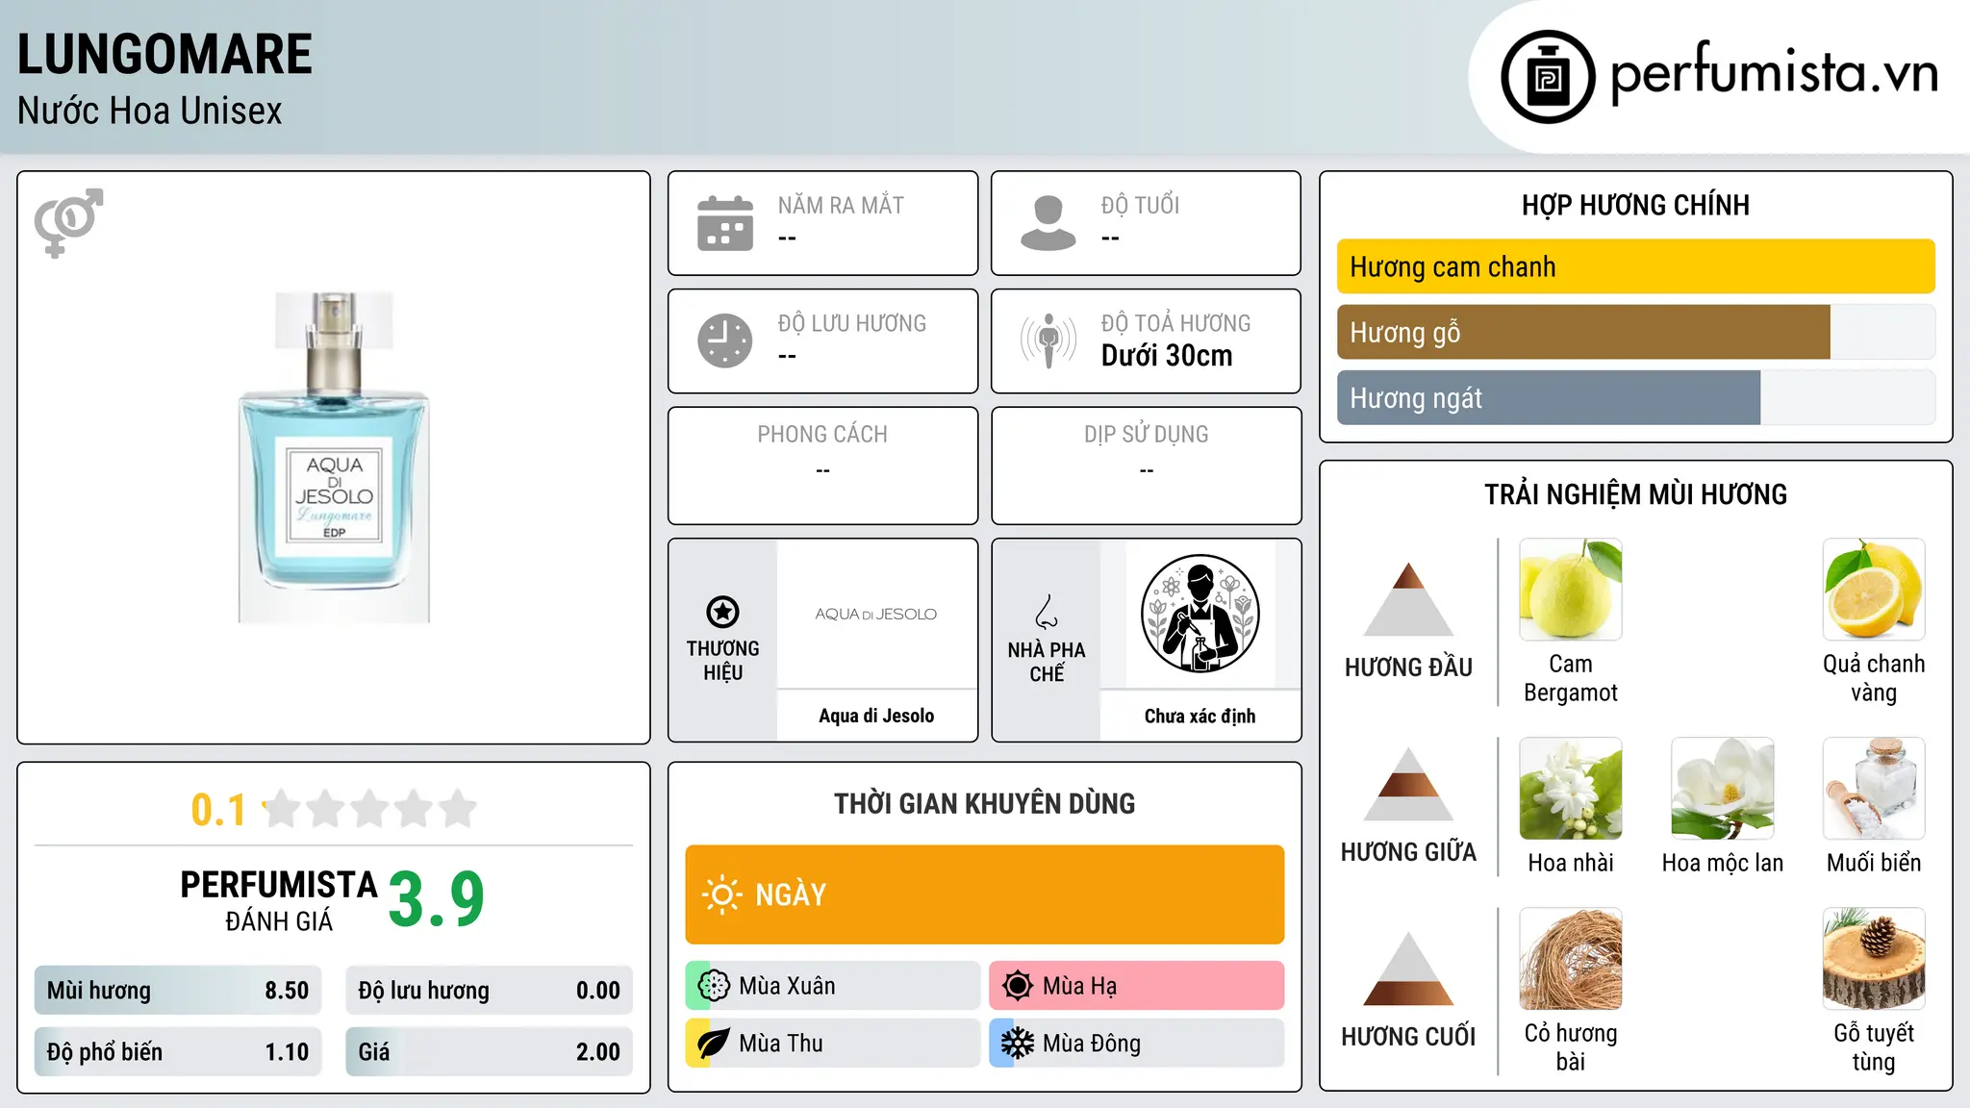Click the nose icon above Nhà pha chế

pyautogui.click(x=1047, y=612)
